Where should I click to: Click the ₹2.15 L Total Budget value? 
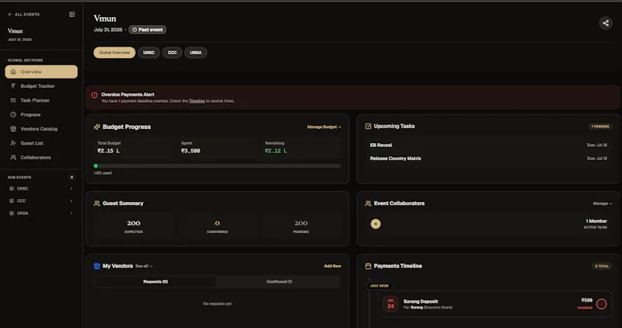109,151
